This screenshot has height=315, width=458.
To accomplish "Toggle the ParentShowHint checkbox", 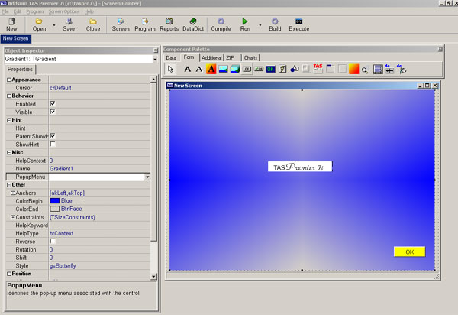I will pyautogui.click(x=53, y=136).
